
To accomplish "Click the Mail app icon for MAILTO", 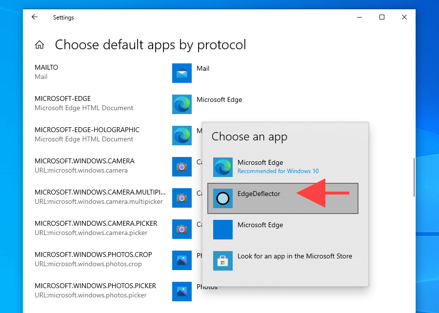I will tap(182, 73).
